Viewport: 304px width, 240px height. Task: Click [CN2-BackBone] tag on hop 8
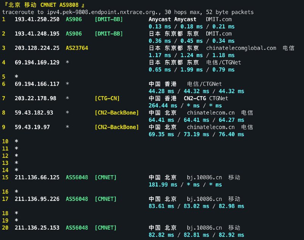(x=117, y=113)
